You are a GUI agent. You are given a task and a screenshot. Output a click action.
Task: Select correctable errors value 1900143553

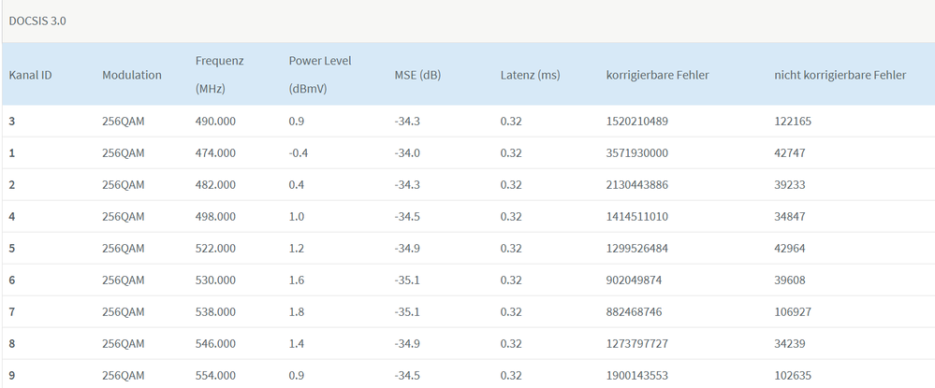click(x=637, y=375)
